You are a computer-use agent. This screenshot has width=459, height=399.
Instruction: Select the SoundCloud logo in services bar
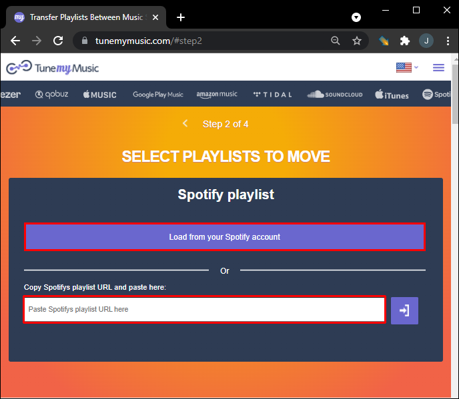point(335,95)
